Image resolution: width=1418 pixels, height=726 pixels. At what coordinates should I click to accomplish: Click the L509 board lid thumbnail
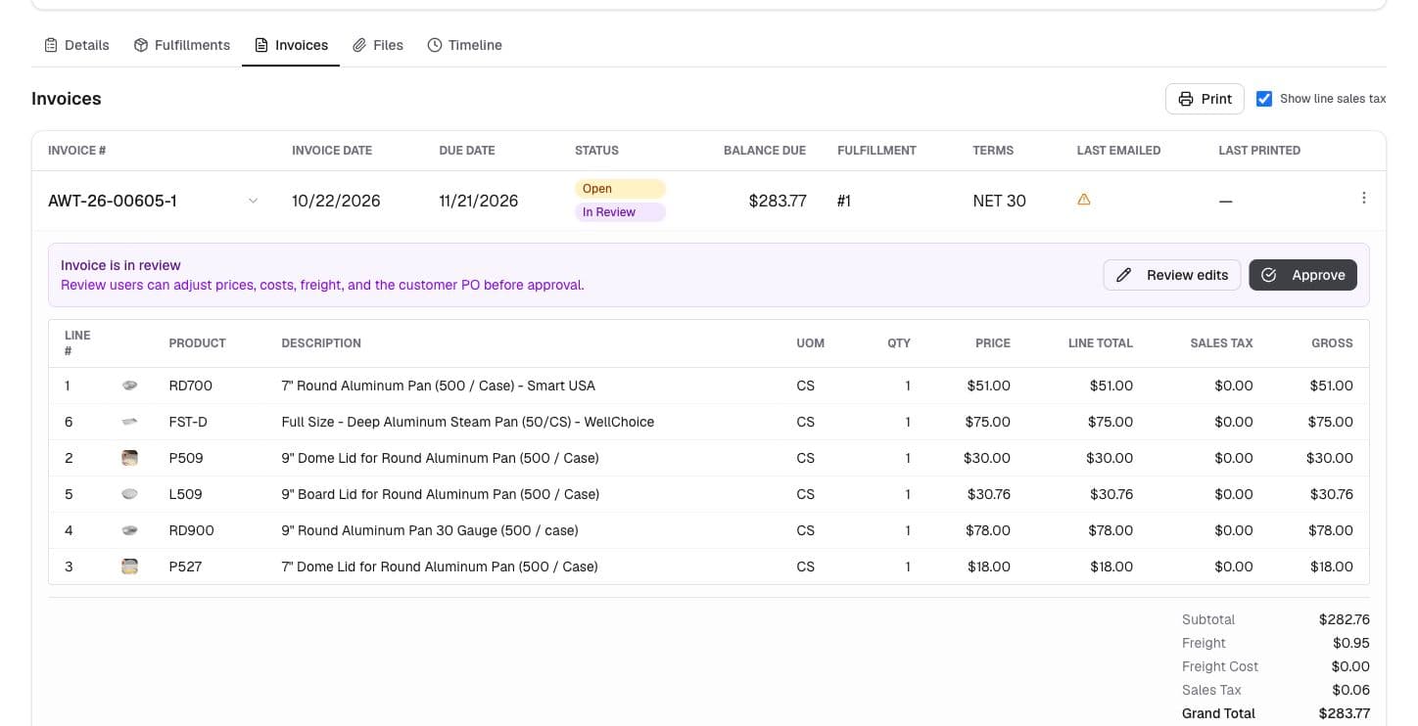129,494
